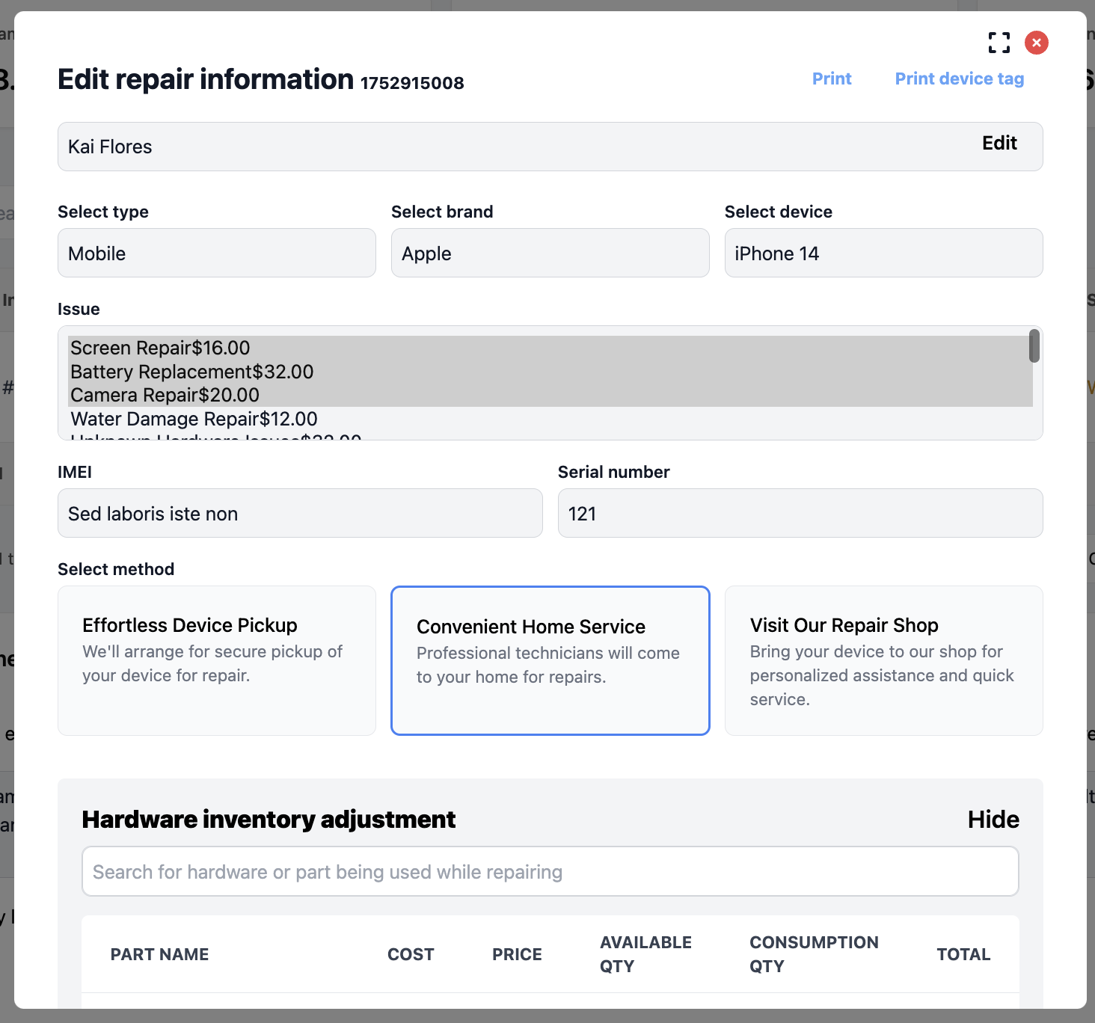
Task: Choose Camera Repair from the issue list
Action: [165, 395]
